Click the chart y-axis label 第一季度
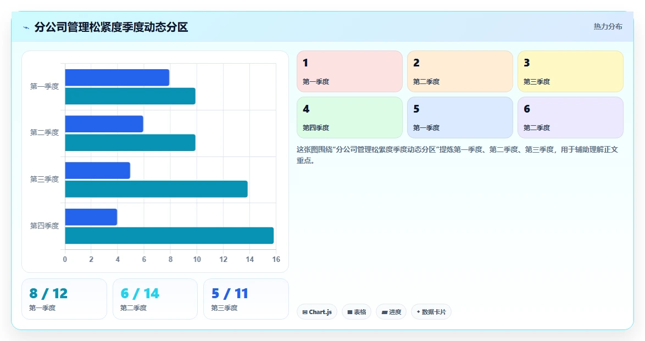Viewport: 645px width, 341px height. [45, 86]
